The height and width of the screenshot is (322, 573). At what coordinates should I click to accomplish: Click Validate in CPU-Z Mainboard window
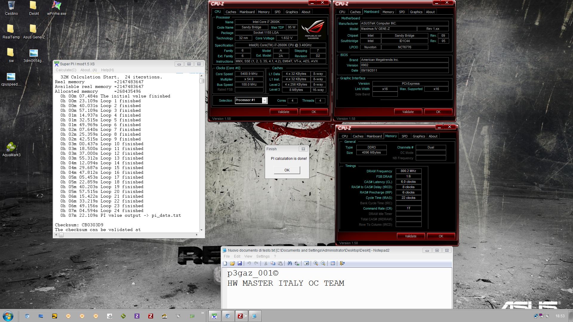408,112
